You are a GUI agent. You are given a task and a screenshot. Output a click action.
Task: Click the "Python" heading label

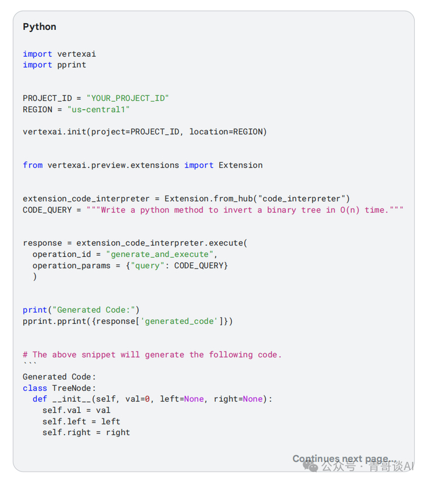tap(40, 27)
